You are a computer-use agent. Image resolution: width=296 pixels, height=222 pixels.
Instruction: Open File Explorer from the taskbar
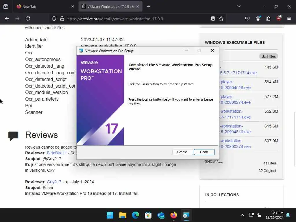coord(123,215)
